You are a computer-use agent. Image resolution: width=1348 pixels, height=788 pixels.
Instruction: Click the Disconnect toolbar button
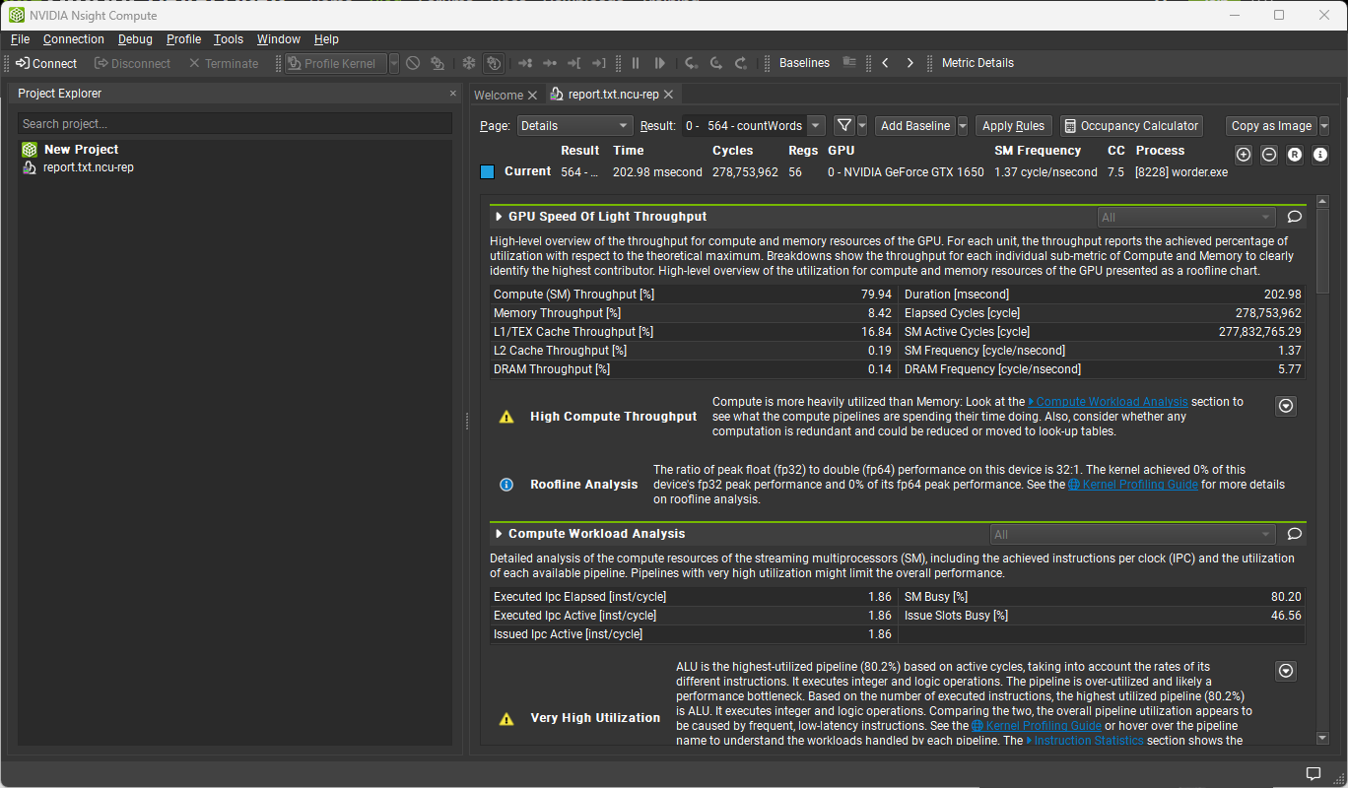tap(133, 63)
